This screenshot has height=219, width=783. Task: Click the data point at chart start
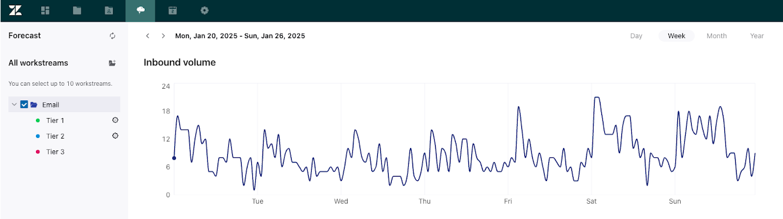point(174,158)
